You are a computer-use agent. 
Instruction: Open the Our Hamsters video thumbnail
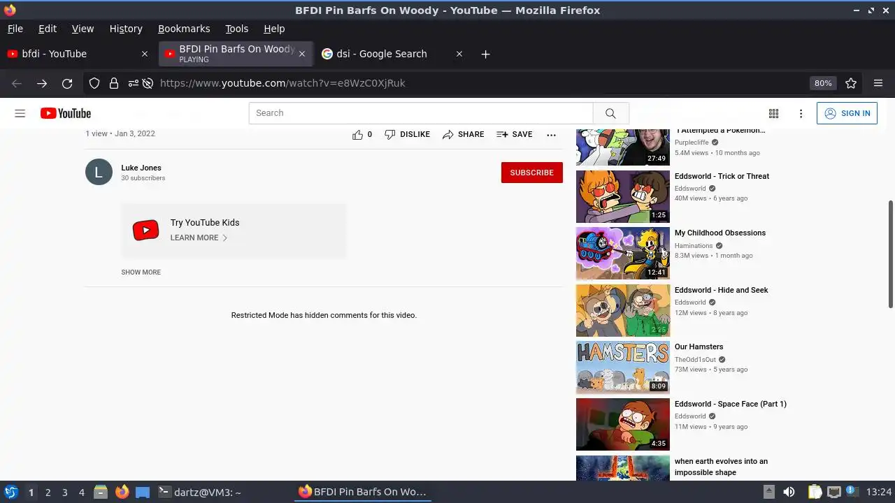(x=622, y=367)
